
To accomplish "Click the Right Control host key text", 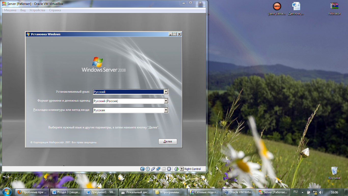I will (193, 169).
